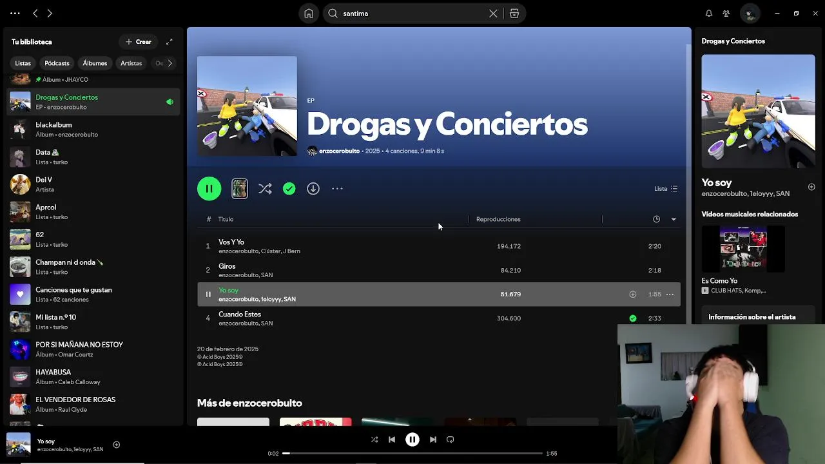Seek using the playback progress bar

(412, 454)
